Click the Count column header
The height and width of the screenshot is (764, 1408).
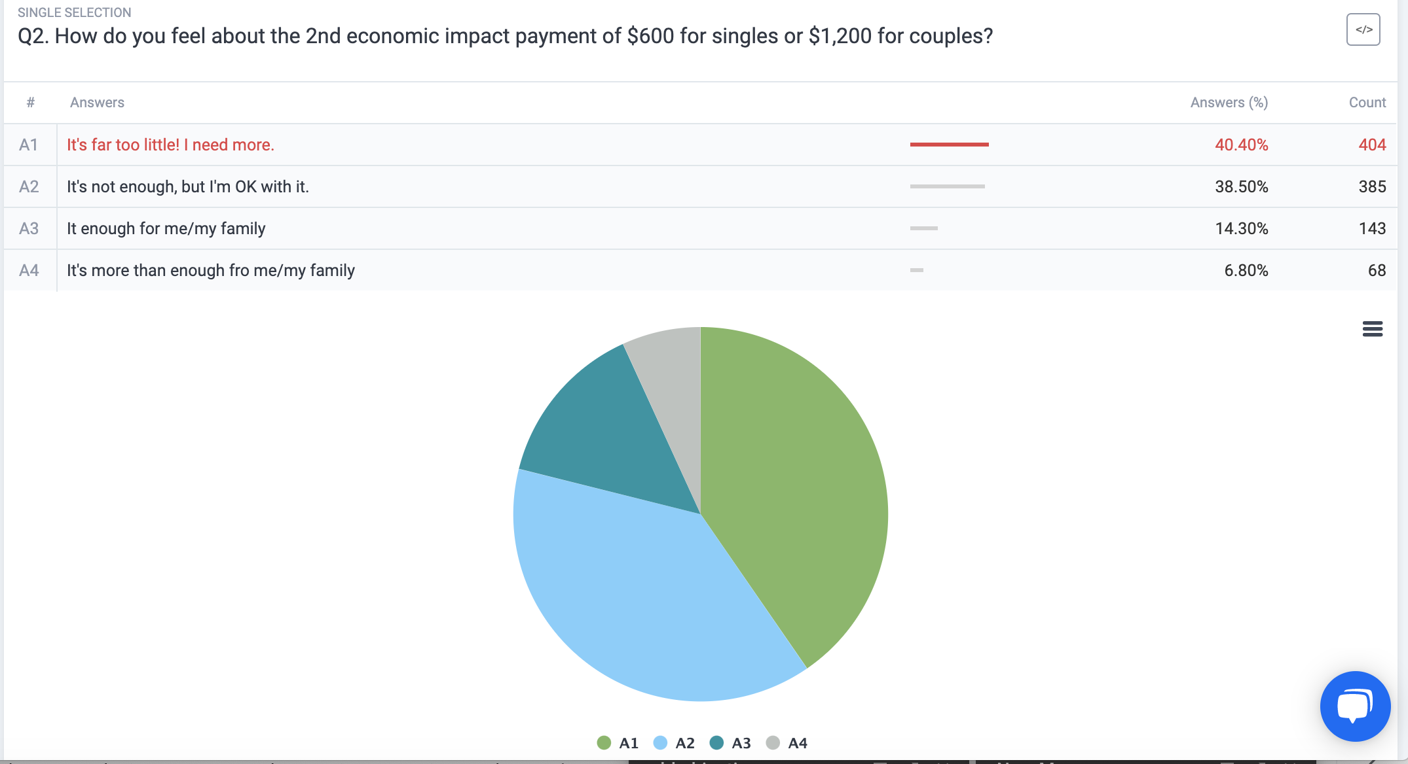tap(1367, 103)
